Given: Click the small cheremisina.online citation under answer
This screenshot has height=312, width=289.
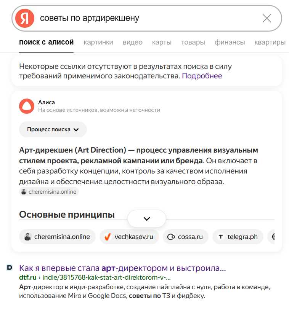Looking at the screenshot, I should (x=49, y=192).
